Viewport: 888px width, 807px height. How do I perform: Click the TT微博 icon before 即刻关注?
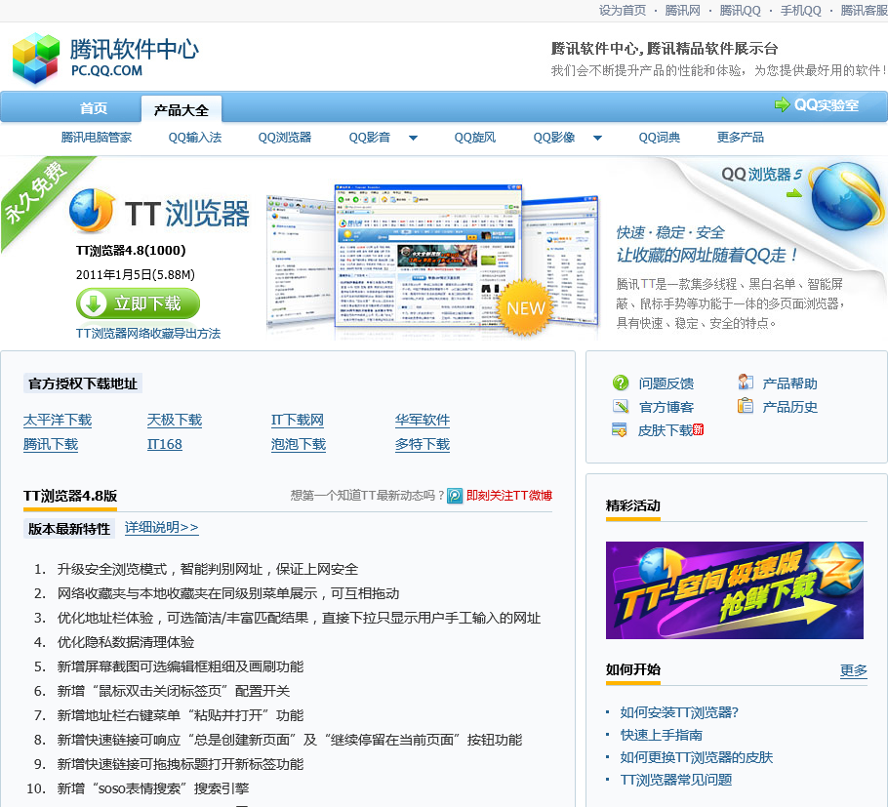pyautogui.click(x=455, y=496)
